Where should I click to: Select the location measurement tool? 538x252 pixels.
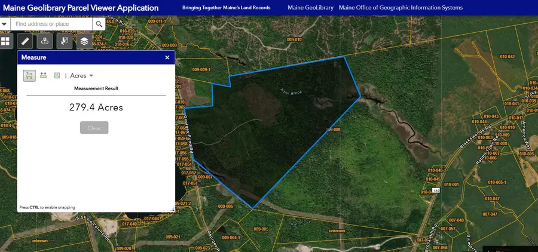57,76
